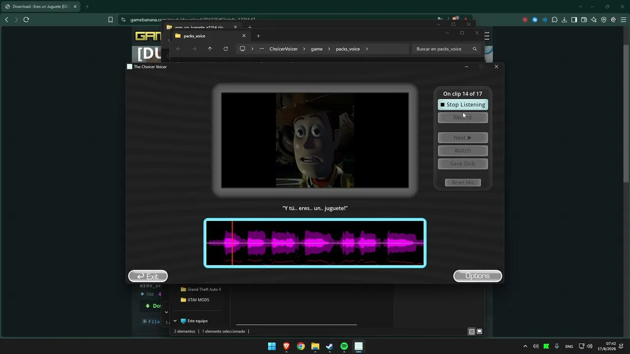
Task: Click the VPN shield icon in the browser toolbar
Action: click(x=604, y=20)
